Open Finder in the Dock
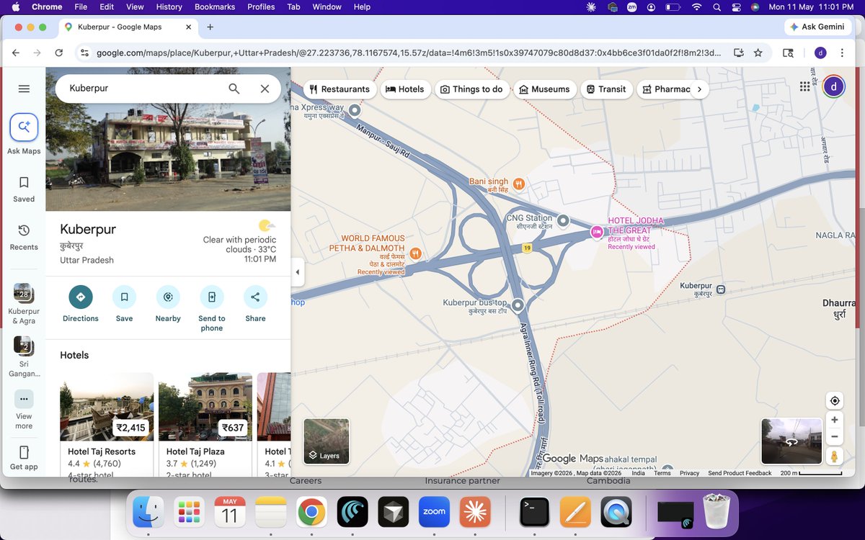 [x=148, y=512]
